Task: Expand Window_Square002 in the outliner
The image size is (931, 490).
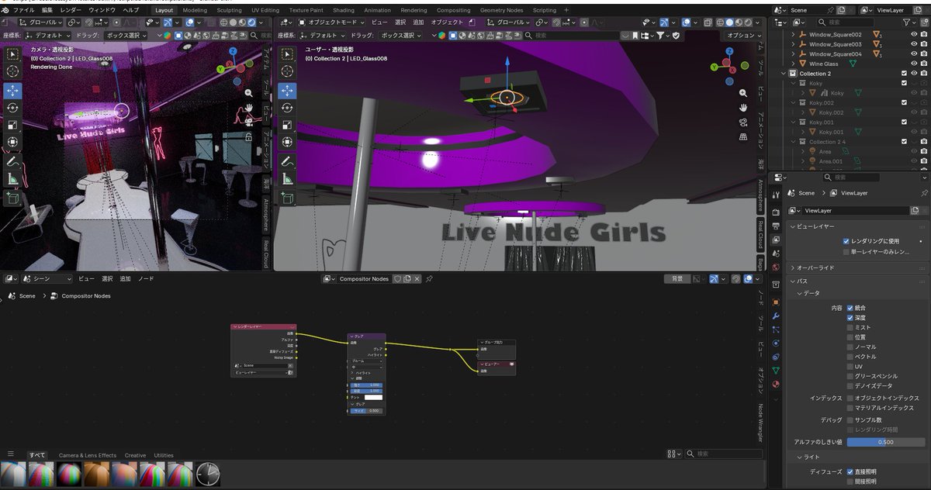Action: click(793, 35)
